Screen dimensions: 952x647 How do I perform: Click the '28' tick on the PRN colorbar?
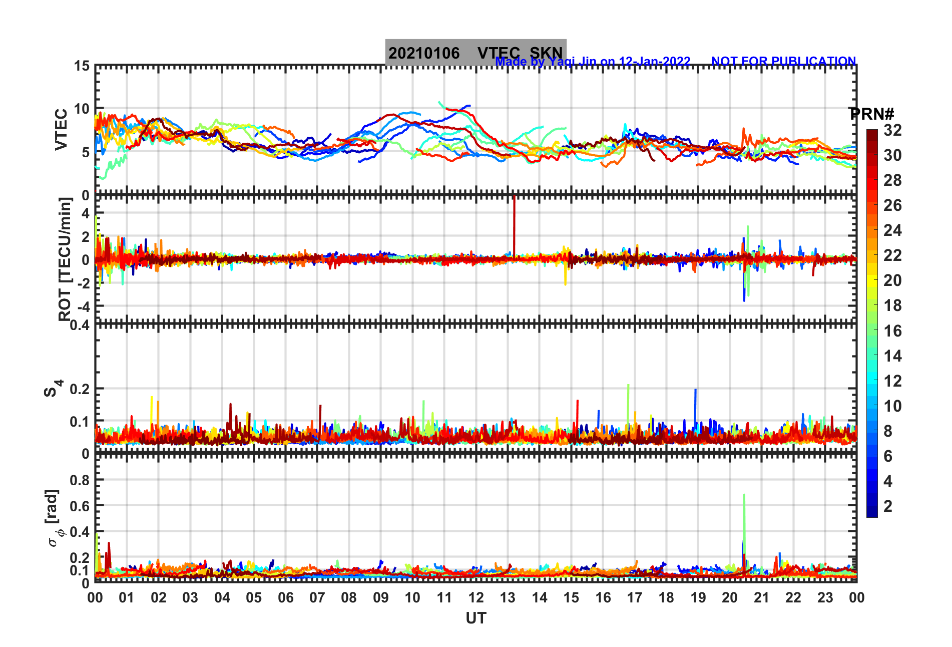[x=892, y=180]
